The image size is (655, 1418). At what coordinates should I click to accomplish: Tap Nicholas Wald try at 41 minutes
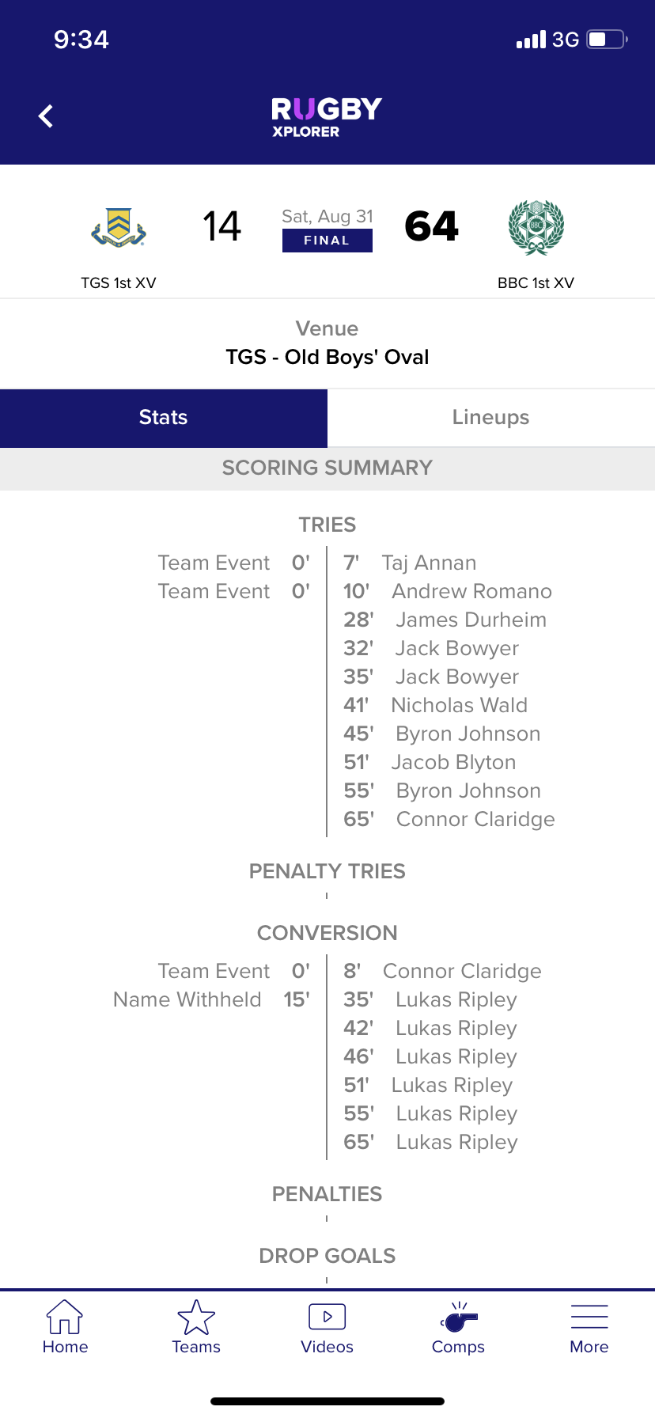pyautogui.click(x=459, y=705)
